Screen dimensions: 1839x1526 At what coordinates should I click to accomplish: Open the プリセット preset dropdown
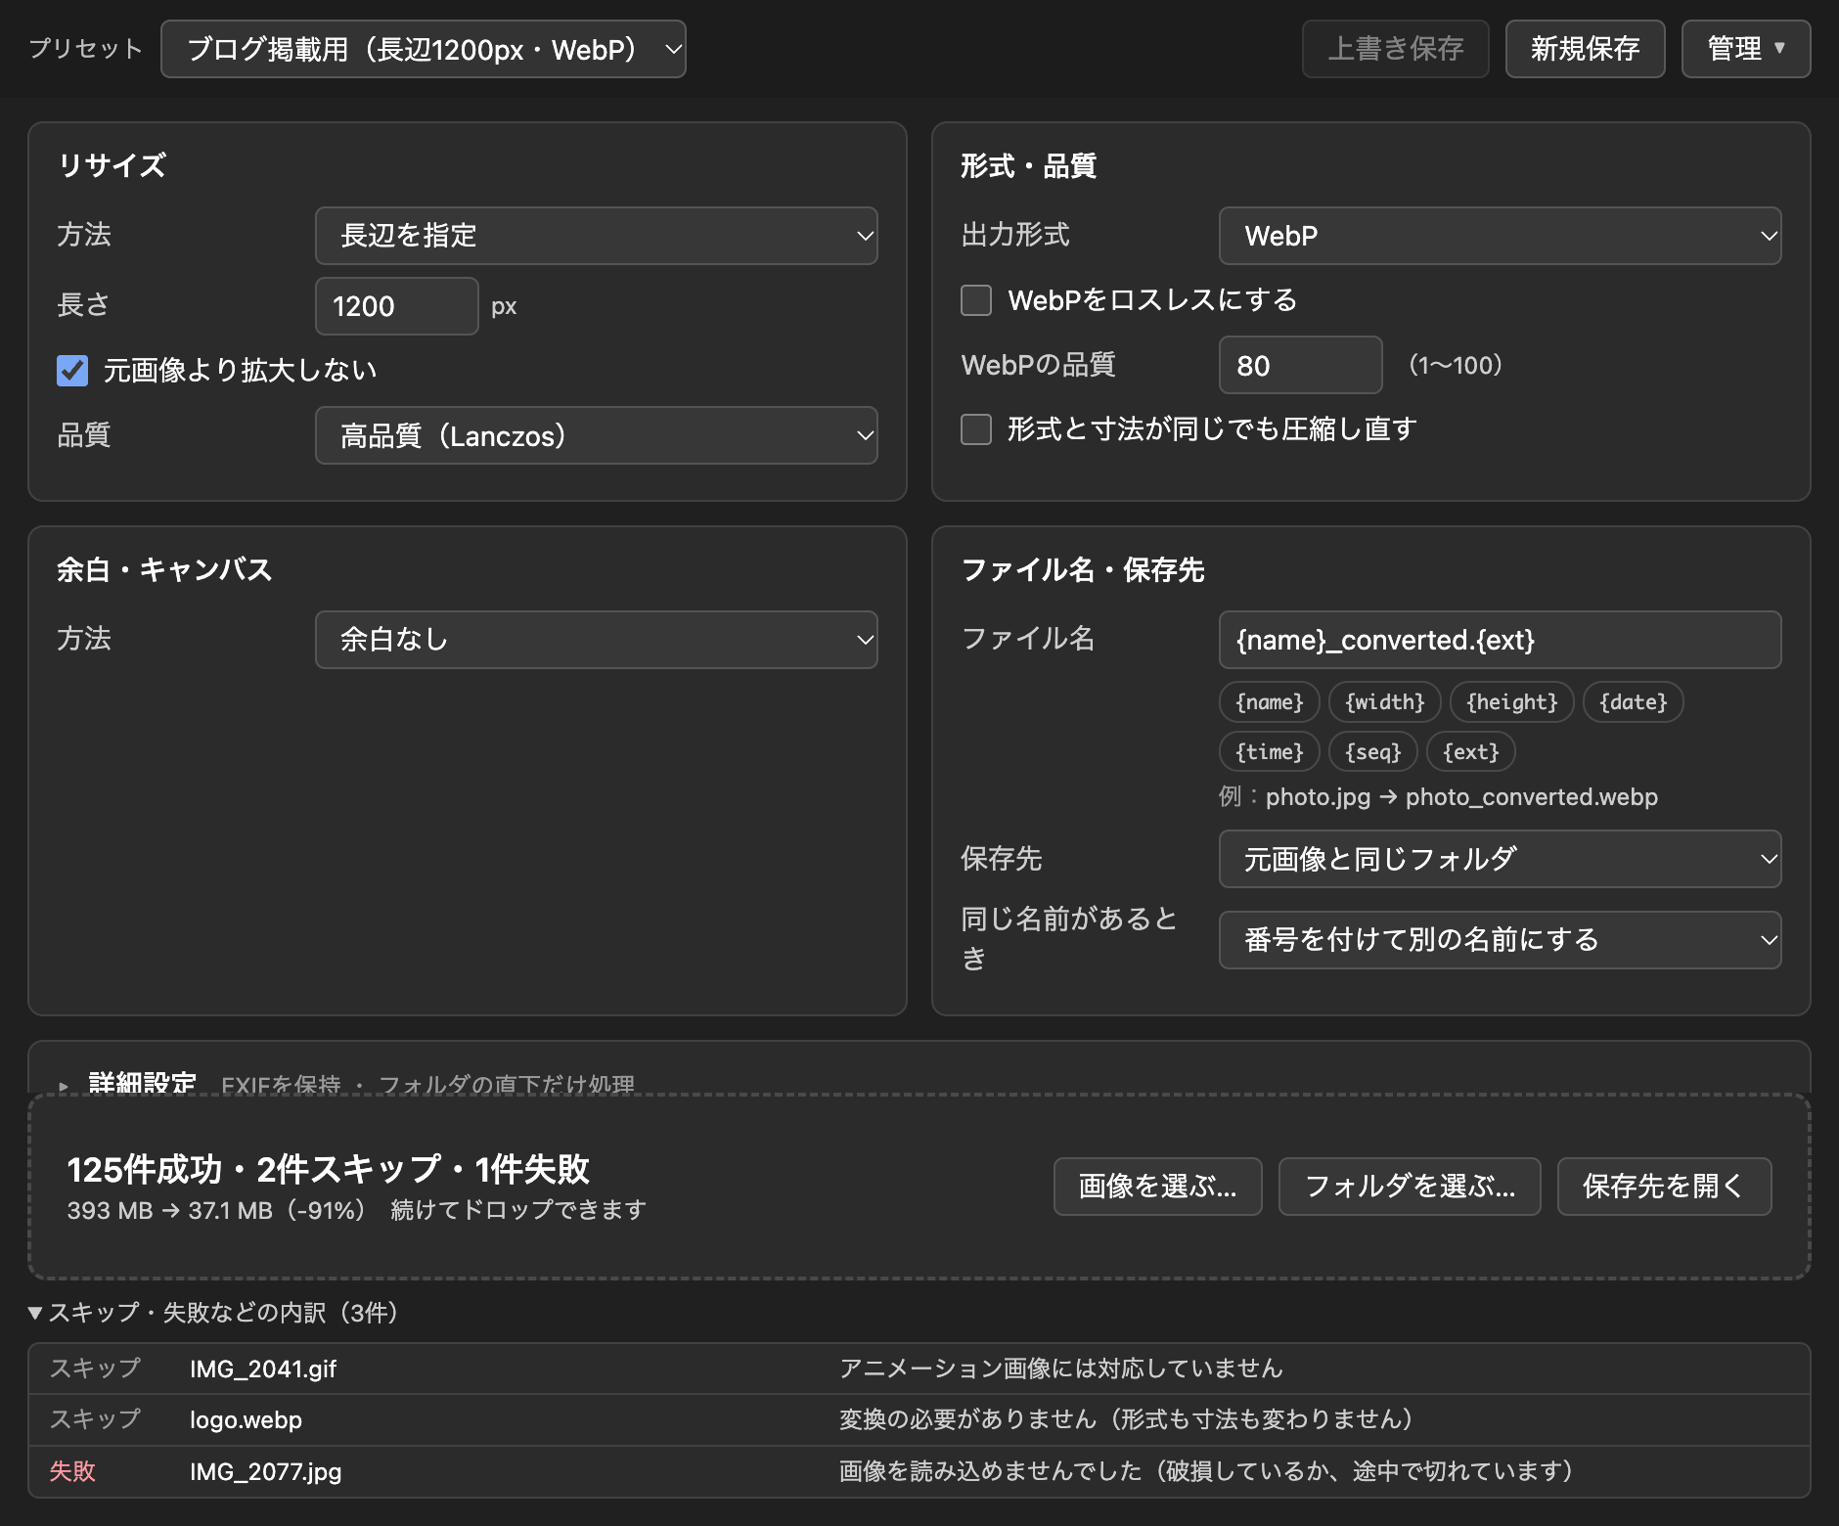pos(423,49)
